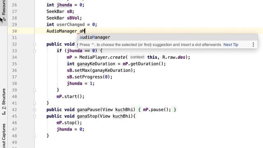Expand the folded ganaPause method at line 42
The height and width of the screenshot is (148, 263).
pyautogui.click(x=35, y=110)
